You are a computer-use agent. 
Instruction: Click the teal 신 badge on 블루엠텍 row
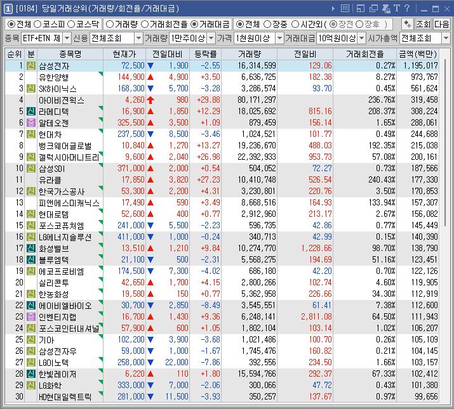click(x=31, y=260)
